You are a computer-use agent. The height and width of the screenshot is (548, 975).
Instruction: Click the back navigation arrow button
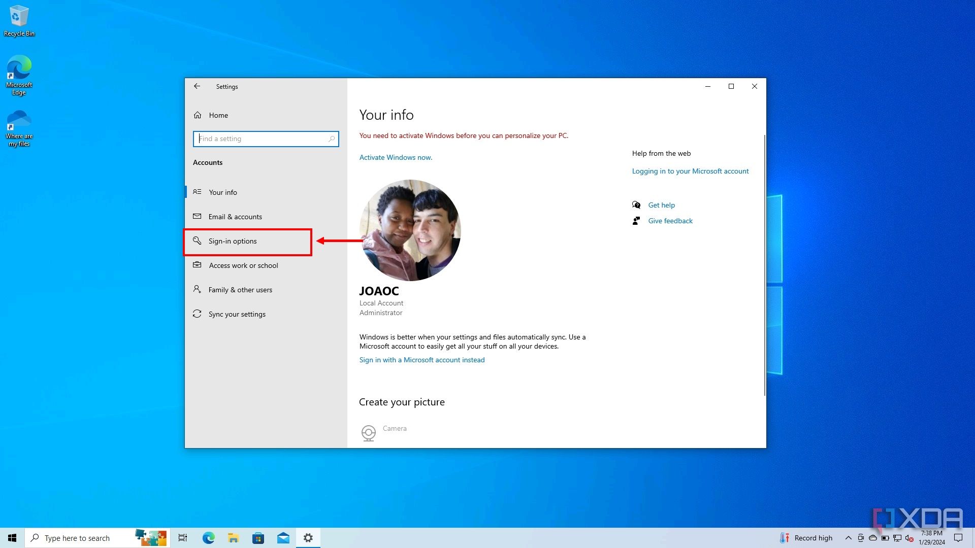tap(198, 86)
